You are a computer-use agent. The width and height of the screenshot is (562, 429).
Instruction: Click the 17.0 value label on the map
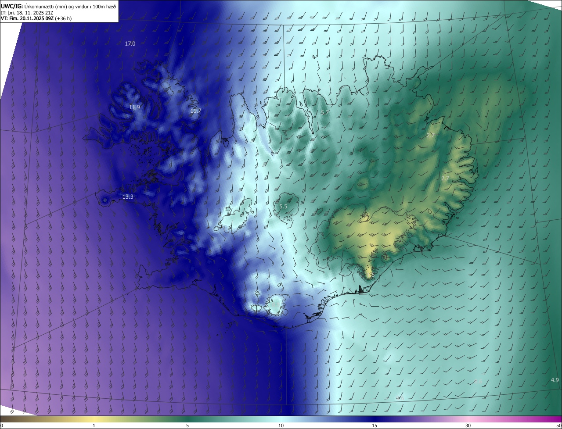tap(130, 44)
